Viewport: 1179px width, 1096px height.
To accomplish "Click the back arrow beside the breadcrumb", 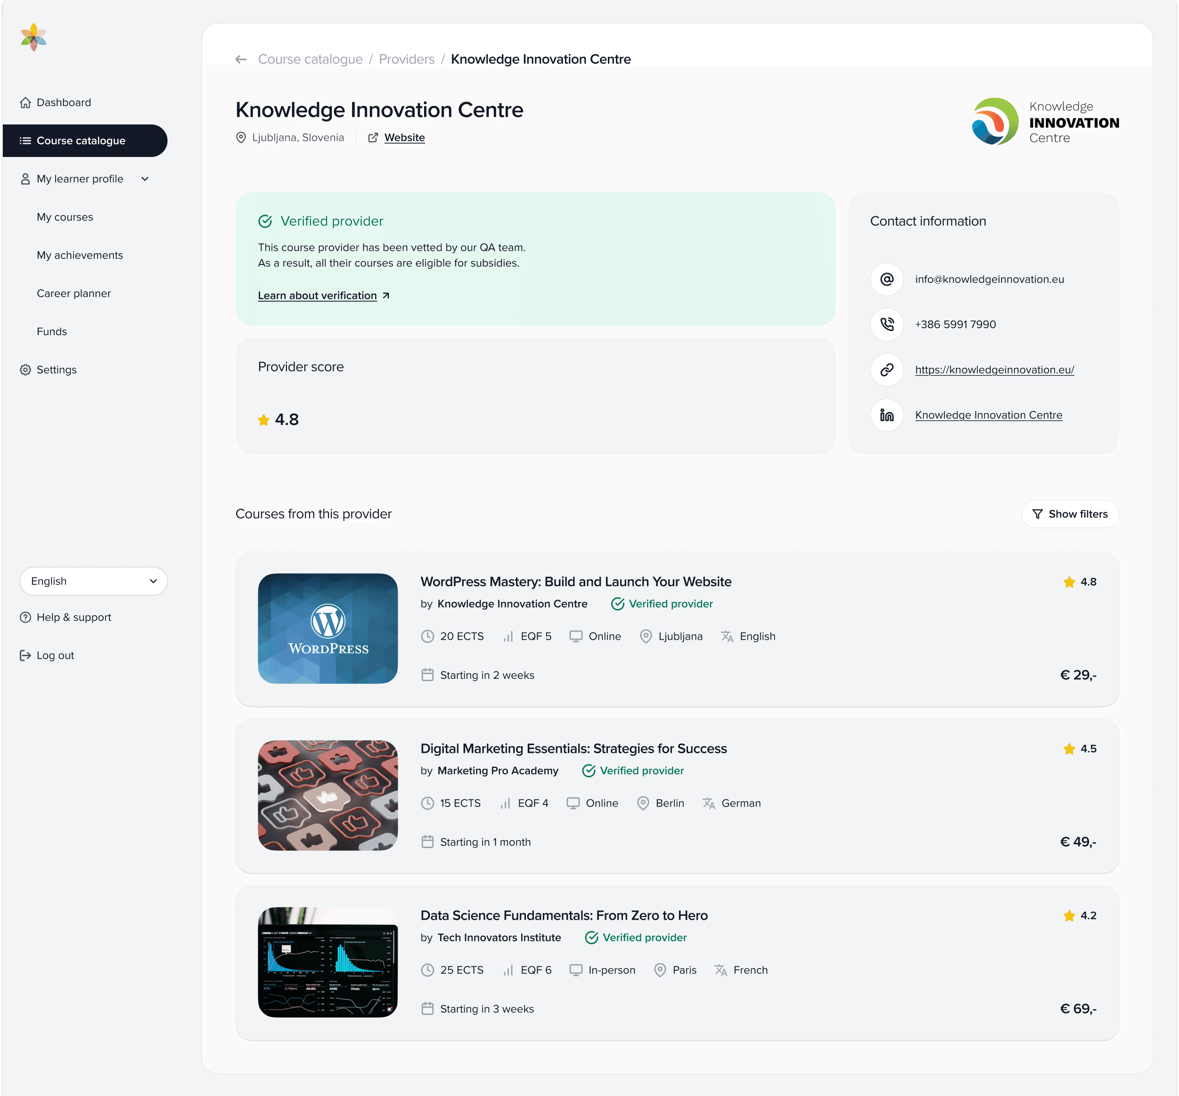I will pos(241,59).
